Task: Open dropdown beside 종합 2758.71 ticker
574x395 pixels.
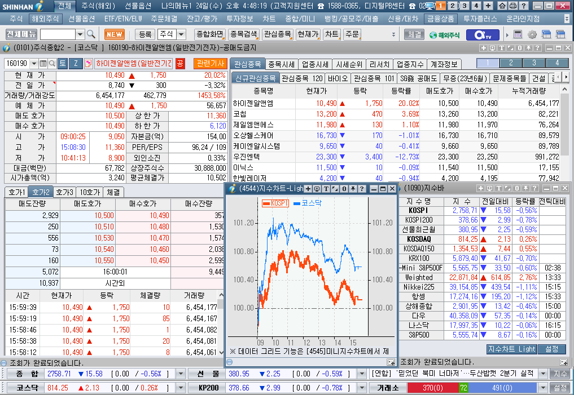Action: coord(180,374)
